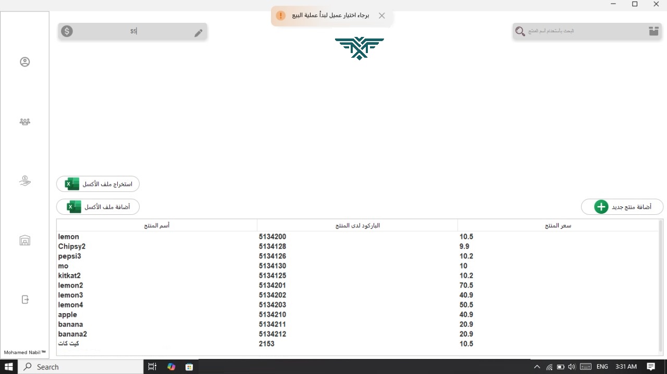Image resolution: width=667 pixels, height=374 pixels.
Task: Open the network tray icon
Action: (x=549, y=367)
